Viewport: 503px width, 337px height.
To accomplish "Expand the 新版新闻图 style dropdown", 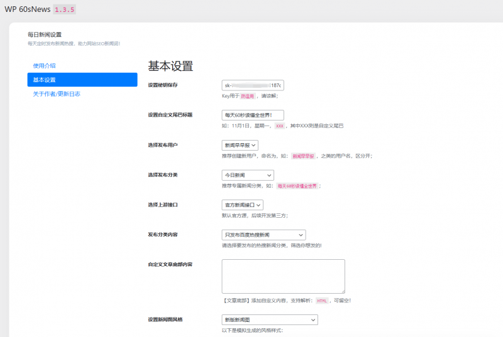I will click(270, 319).
